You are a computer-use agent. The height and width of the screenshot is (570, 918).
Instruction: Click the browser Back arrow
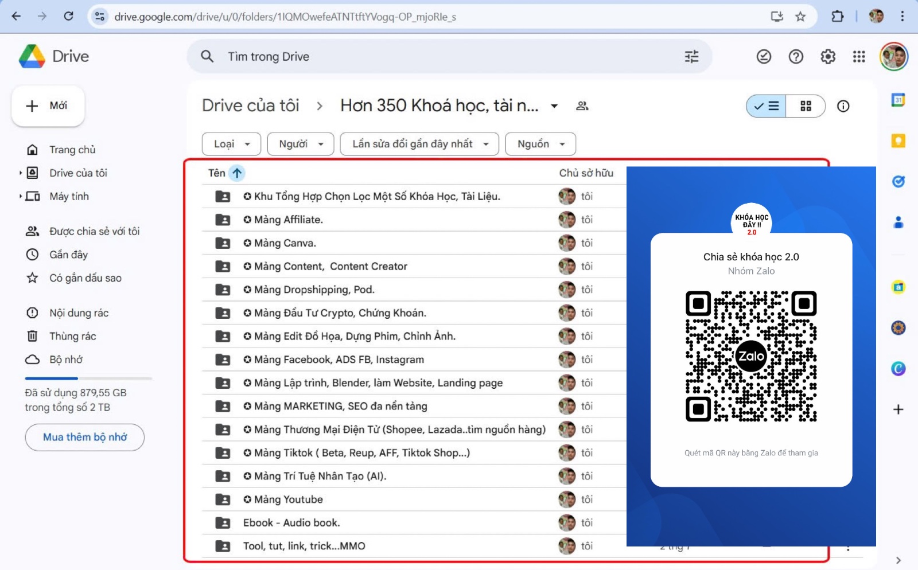tap(16, 16)
